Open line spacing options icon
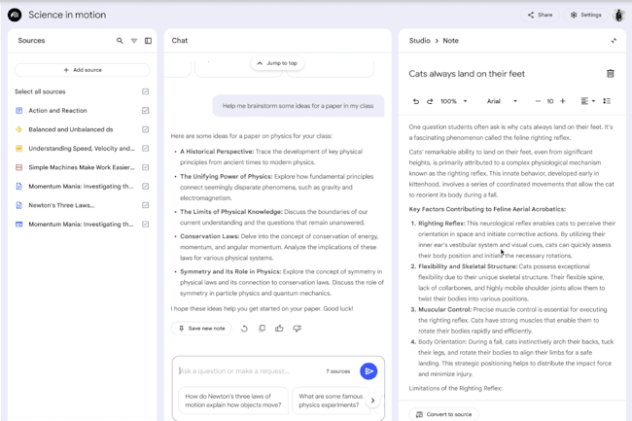This screenshot has height=421, width=632. click(607, 101)
